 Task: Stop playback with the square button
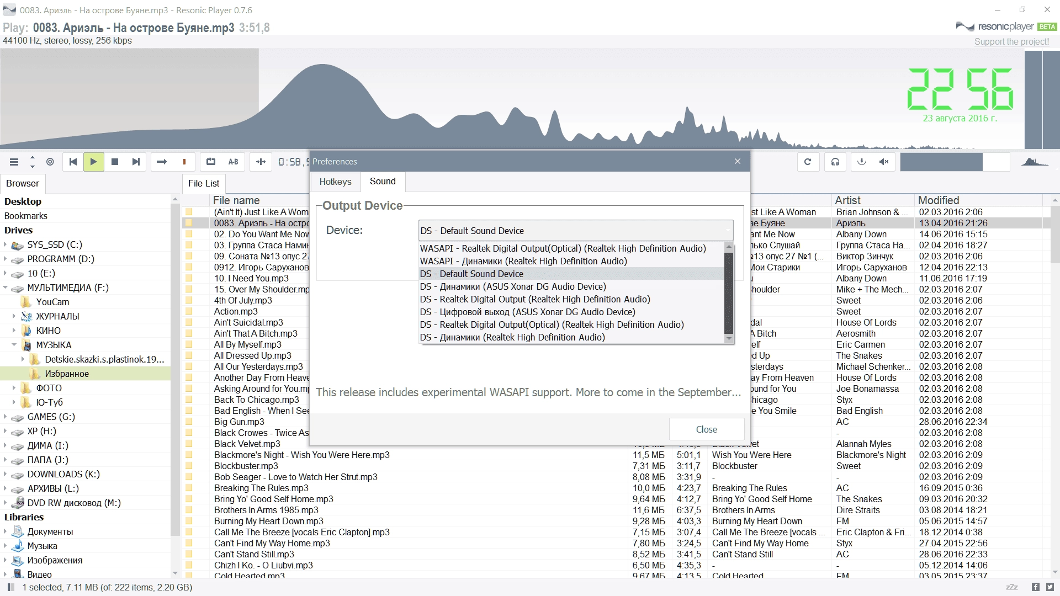point(115,162)
